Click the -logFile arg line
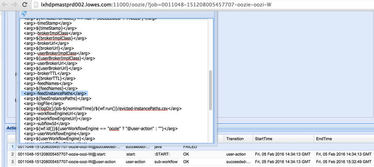374x167 pixels. pyautogui.click(x=44, y=103)
